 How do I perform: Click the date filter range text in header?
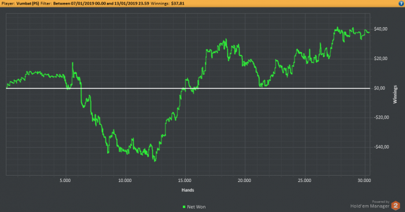coord(101,3)
